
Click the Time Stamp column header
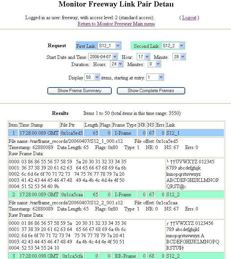[31, 125]
